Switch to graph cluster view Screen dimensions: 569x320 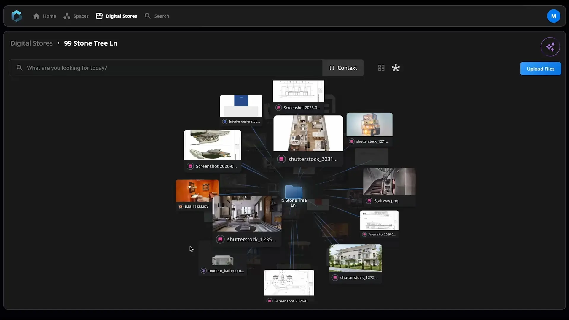click(x=395, y=68)
